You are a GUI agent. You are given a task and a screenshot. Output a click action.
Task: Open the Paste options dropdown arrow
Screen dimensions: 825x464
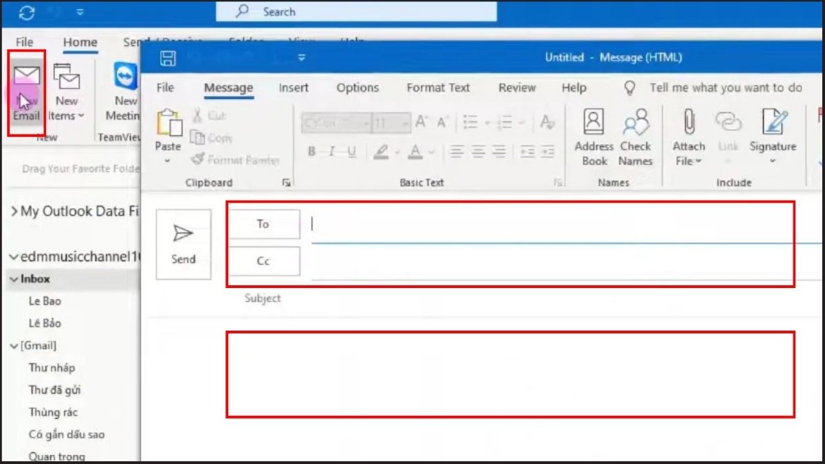coord(168,162)
